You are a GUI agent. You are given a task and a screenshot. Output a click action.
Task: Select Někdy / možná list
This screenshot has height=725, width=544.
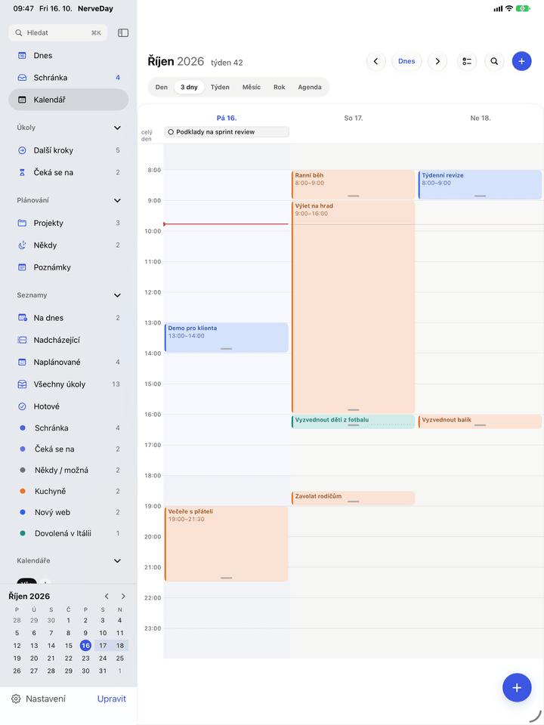click(69, 470)
